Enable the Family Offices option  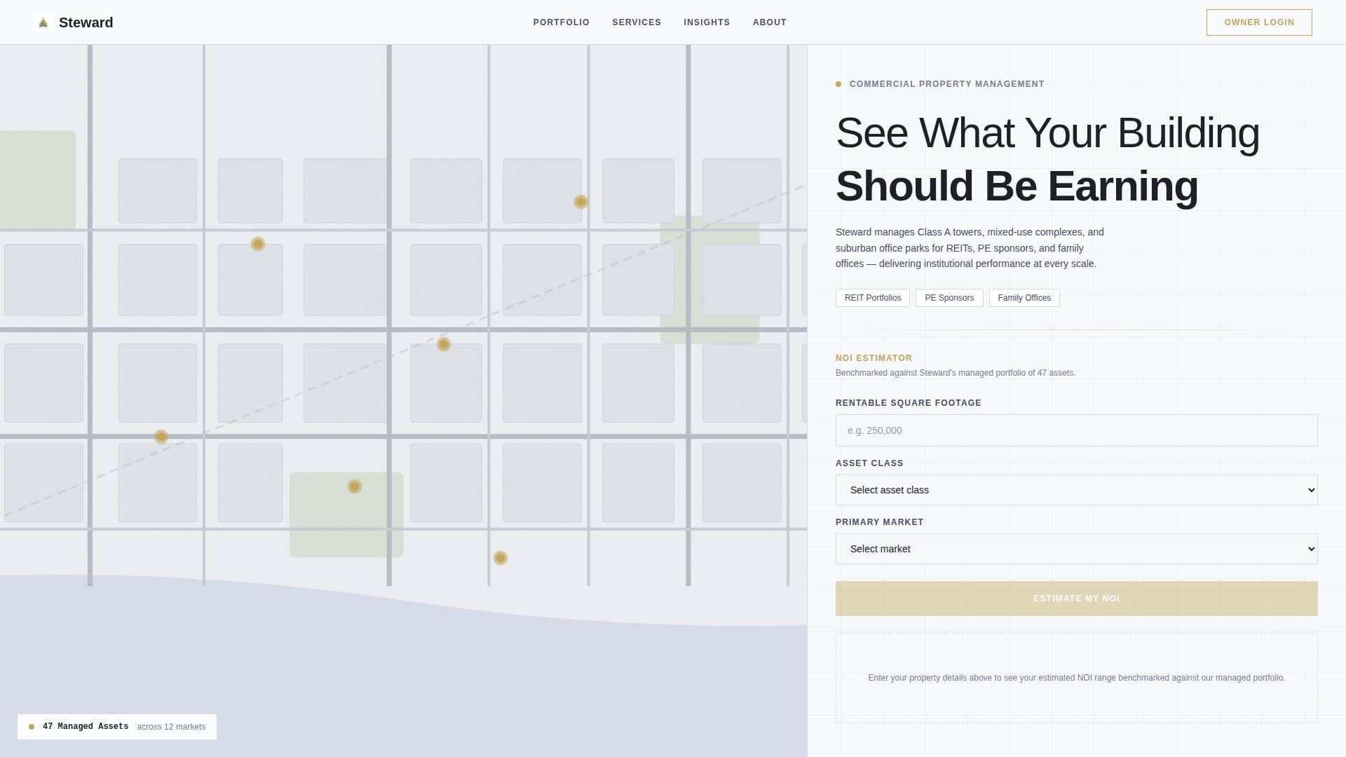(1024, 297)
